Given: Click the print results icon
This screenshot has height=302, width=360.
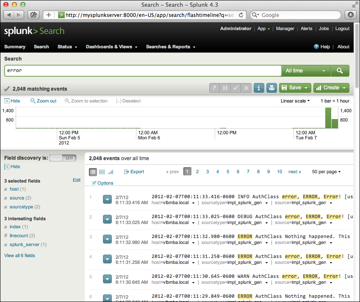Looking at the screenshot, I should 271,88.
